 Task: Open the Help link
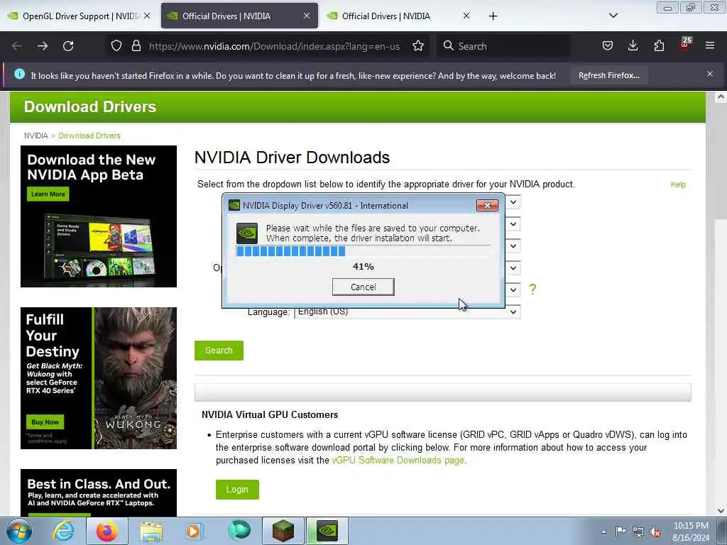tap(678, 185)
